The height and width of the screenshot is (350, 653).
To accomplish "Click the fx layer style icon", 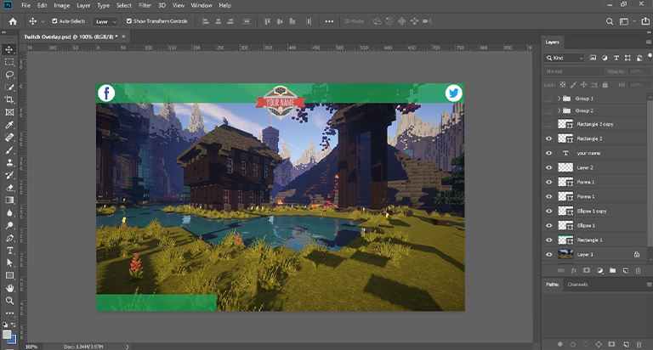I will pyautogui.click(x=573, y=271).
